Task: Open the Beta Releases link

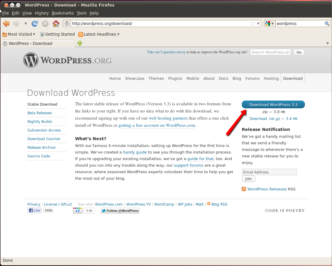Action: pos(40,113)
